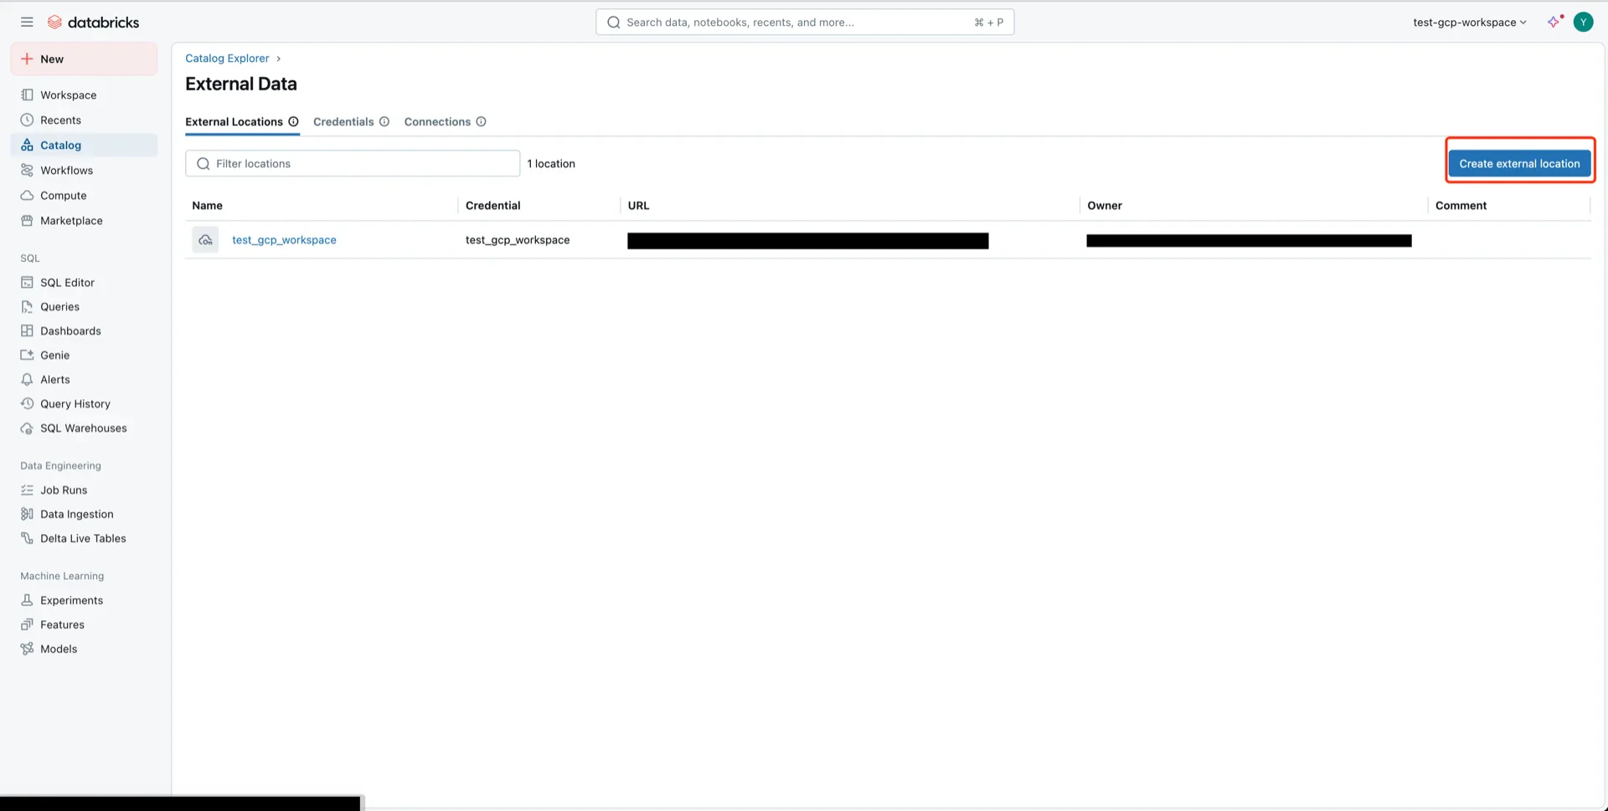1608x811 pixels.
Task: Click the Machine Learning section label
Action: (x=62, y=577)
